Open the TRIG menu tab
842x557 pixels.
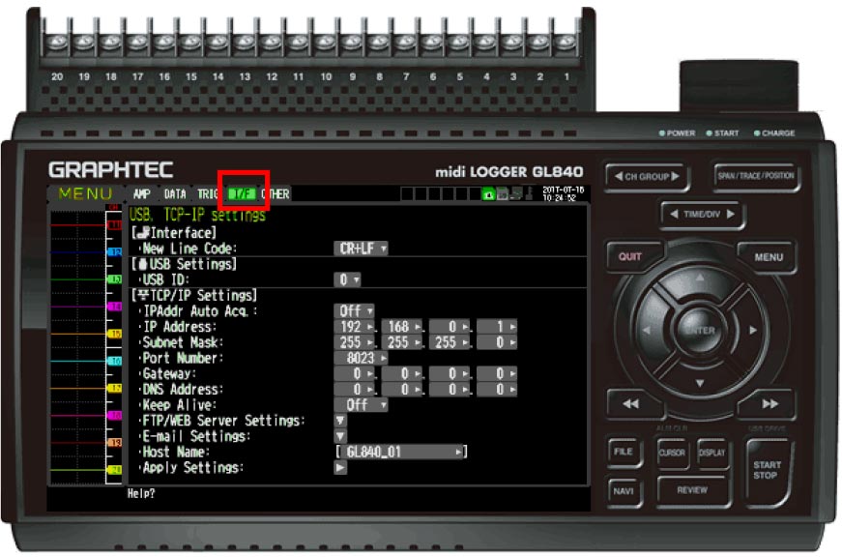pyautogui.click(x=207, y=194)
